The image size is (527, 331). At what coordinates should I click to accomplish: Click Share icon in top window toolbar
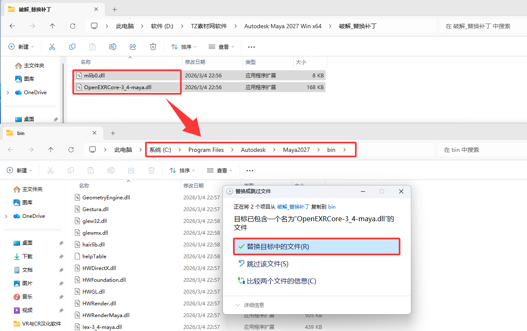[133, 47]
